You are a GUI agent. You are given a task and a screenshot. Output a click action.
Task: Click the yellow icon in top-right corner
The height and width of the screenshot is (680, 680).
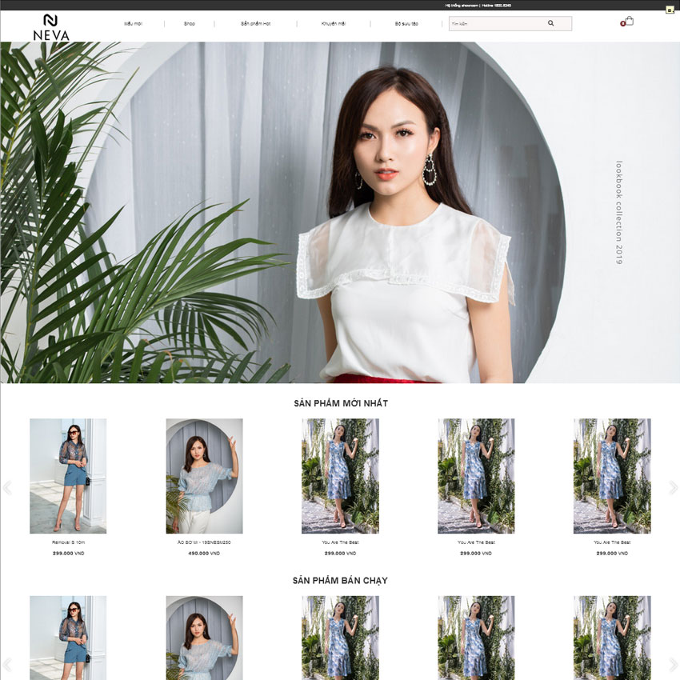click(670, 10)
